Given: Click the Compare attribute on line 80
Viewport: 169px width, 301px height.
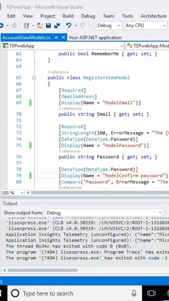Looking at the screenshot, I should 71,182.
